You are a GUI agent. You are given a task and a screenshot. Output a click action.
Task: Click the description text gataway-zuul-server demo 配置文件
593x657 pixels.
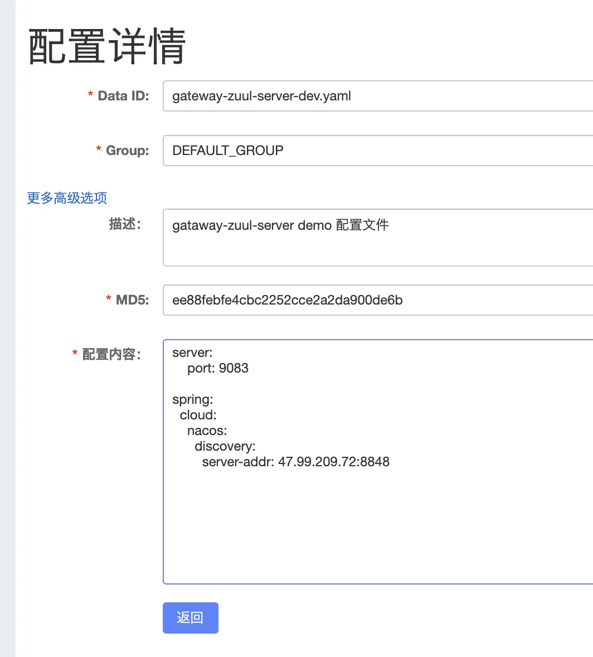tap(280, 225)
